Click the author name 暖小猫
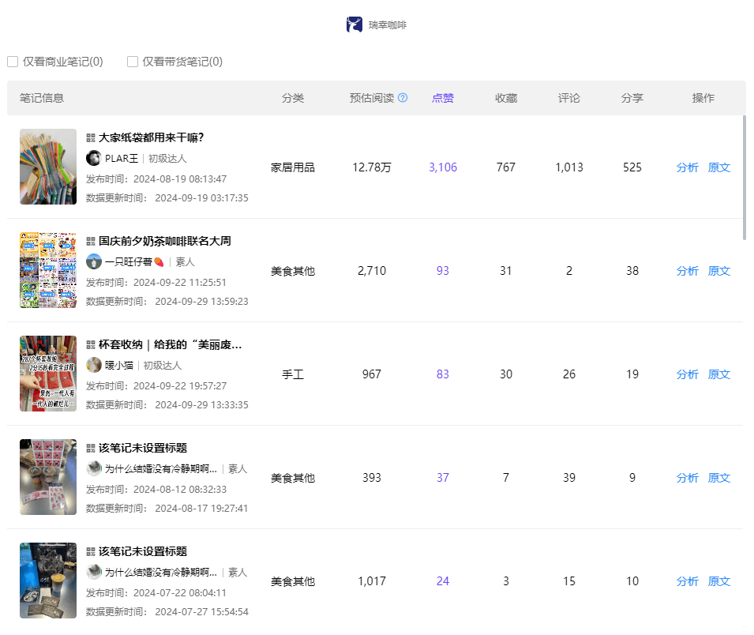This screenshot has height=635, width=754. tap(119, 366)
